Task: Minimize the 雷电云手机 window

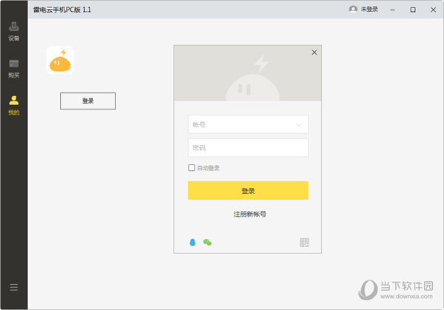Action: point(392,10)
